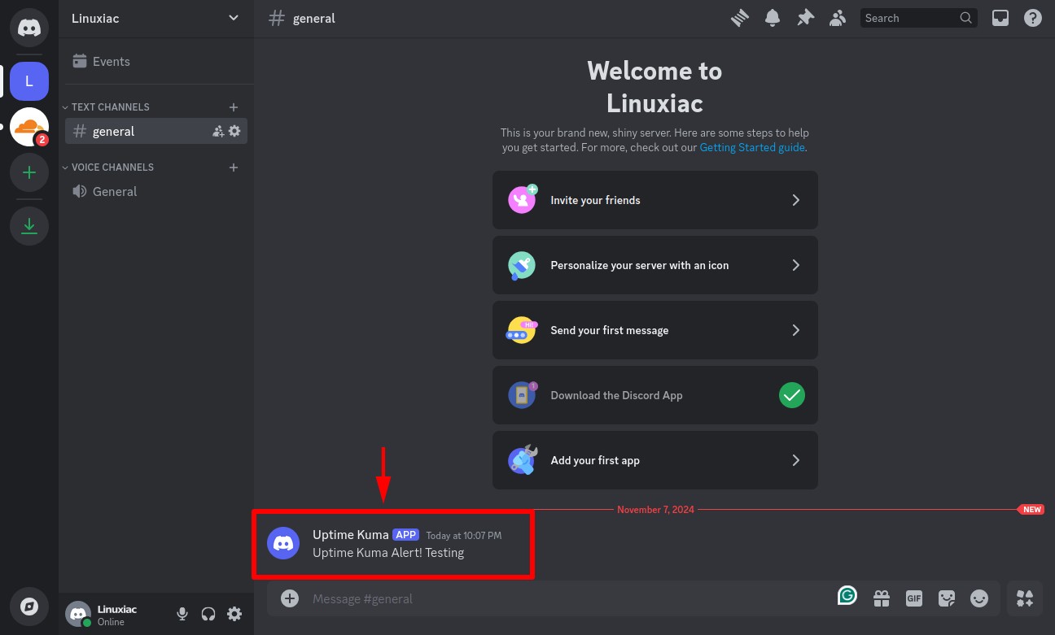The width and height of the screenshot is (1055, 635).
Task: Click the Download Apps green arrow icon
Action: [x=29, y=226]
